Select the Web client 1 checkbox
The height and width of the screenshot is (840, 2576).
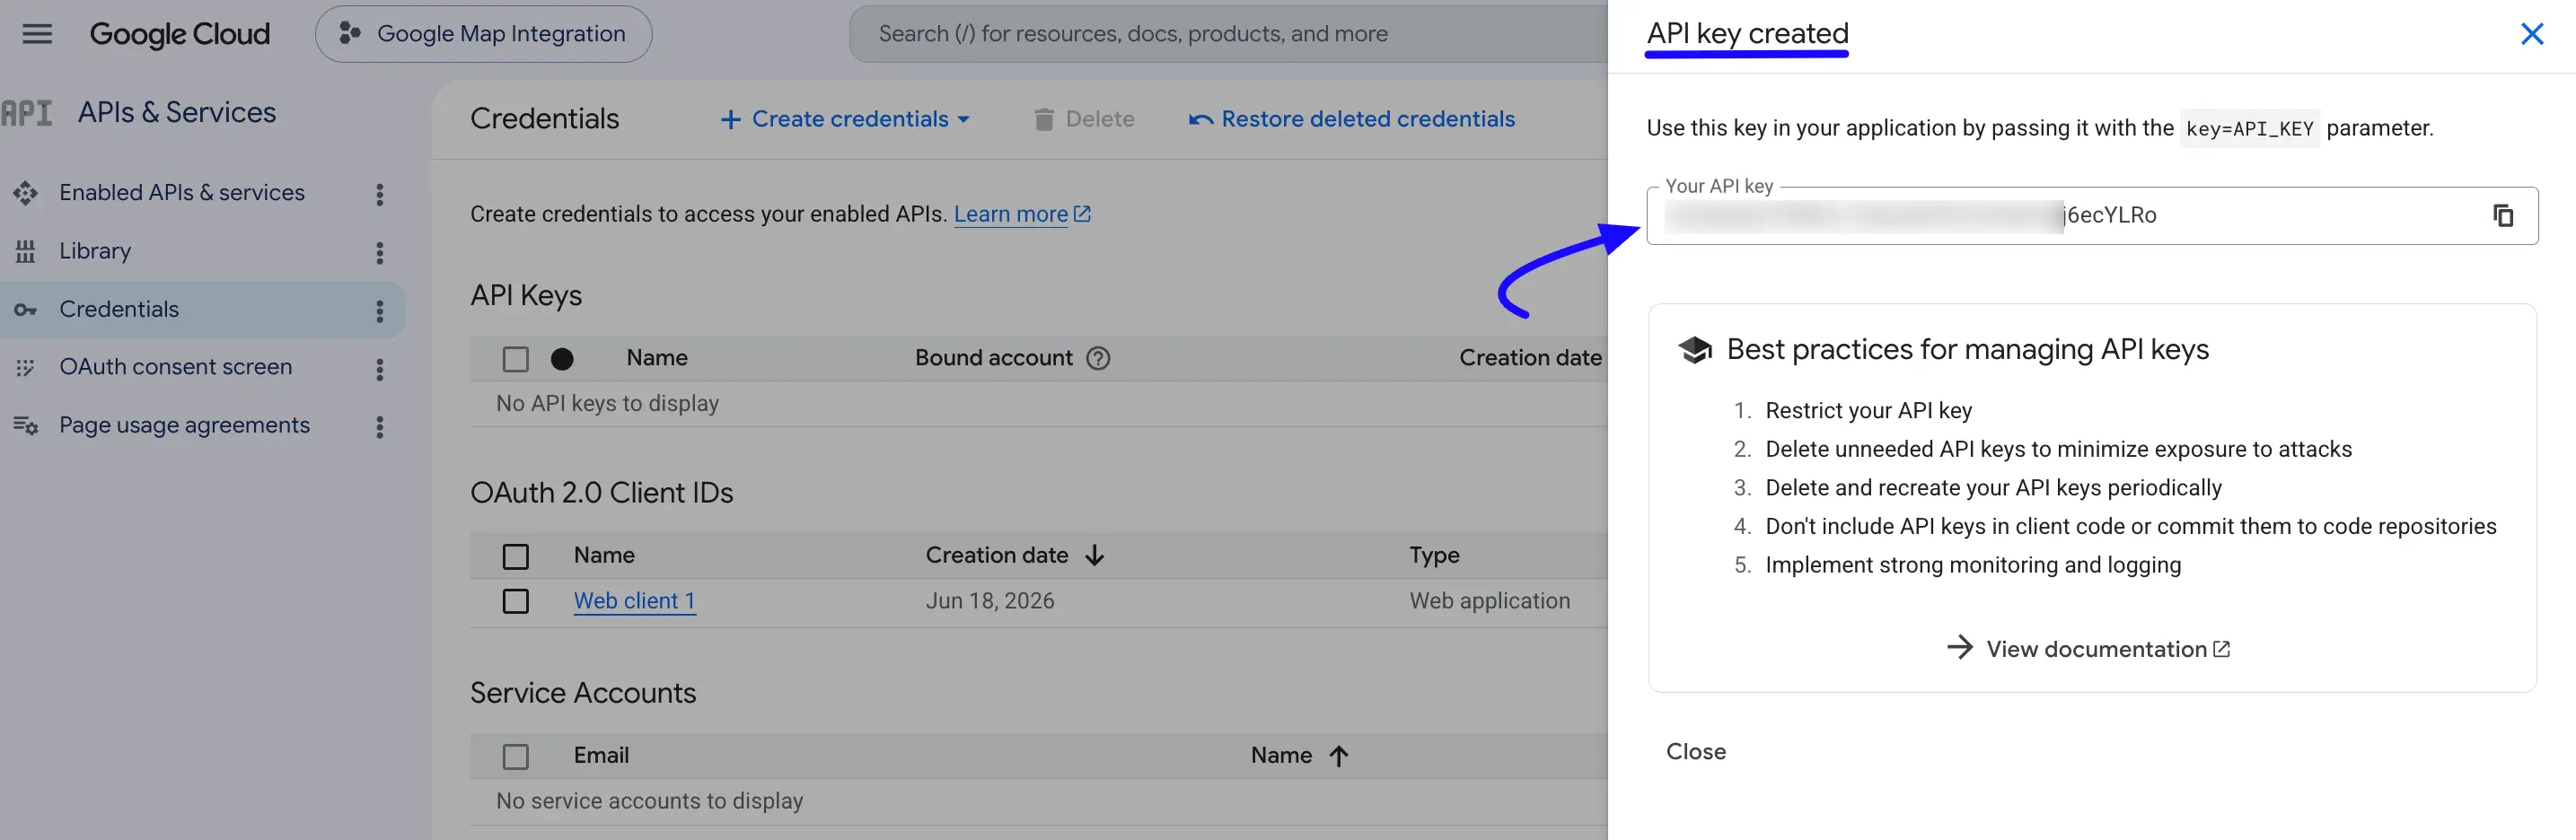516,601
